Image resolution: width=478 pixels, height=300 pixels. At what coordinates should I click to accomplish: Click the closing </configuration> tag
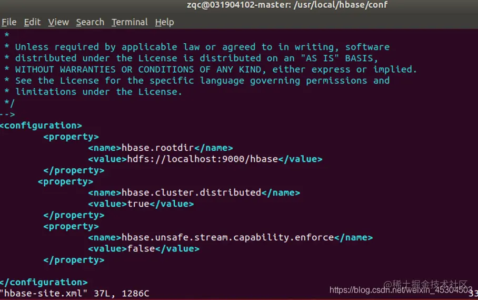[x=44, y=282]
